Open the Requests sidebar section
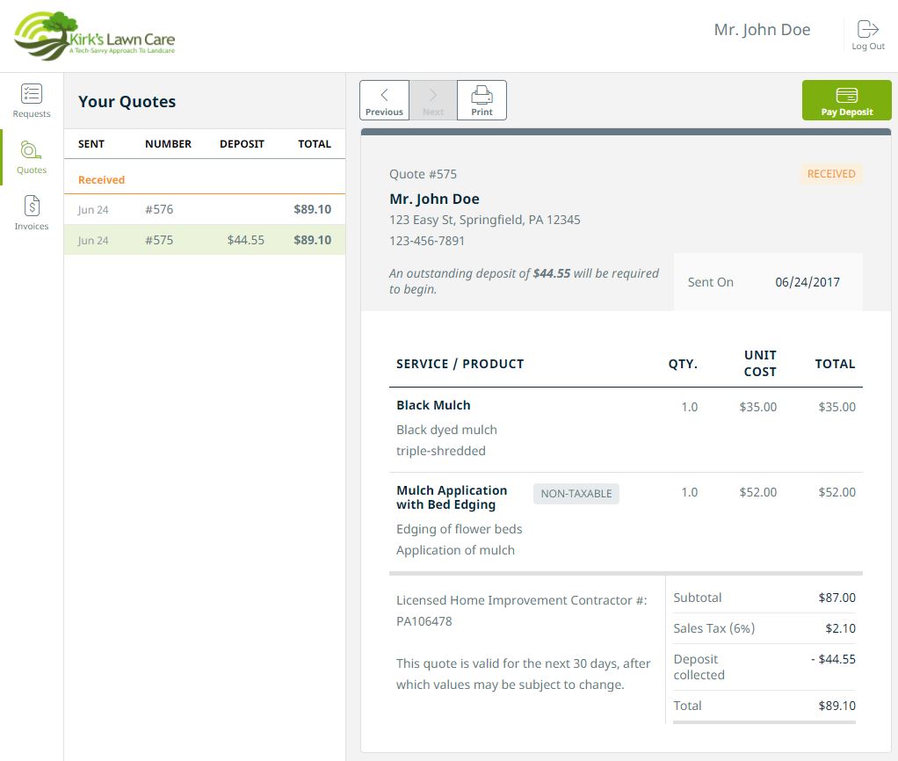The image size is (898, 761). (32, 101)
